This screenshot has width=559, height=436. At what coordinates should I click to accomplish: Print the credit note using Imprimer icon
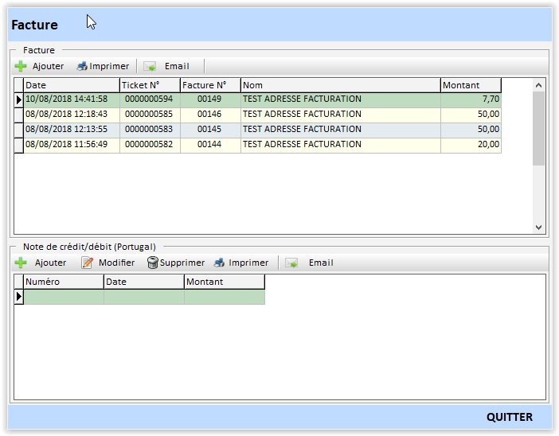[x=219, y=263]
